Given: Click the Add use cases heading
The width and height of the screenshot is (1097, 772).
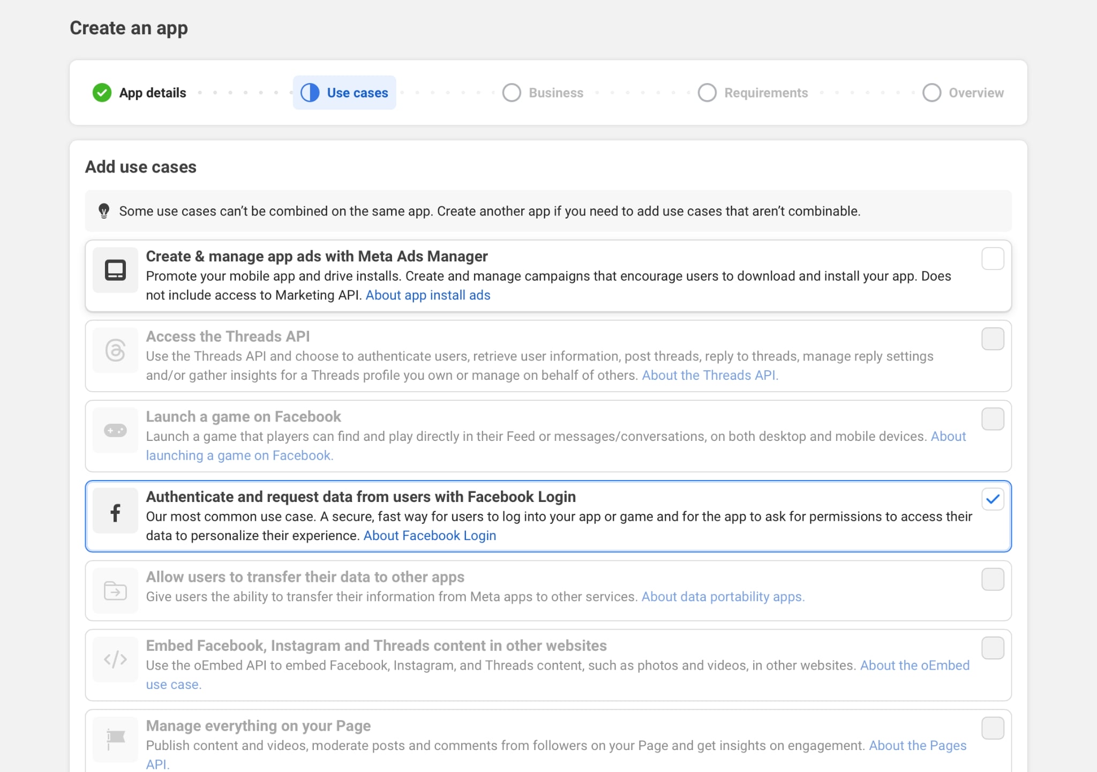Looking at the screenshot, I should (141, 167).
